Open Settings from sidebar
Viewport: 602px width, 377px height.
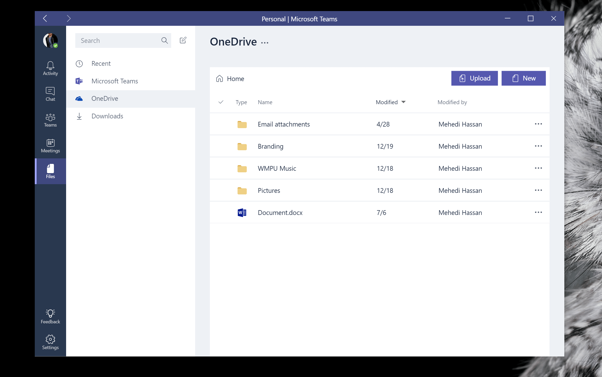coord(50,342)
